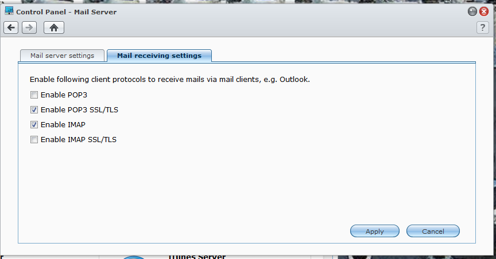Image resolution: width=496 pixels, height=259 pixels.
Task: Click the 'Control Panel - Mail Server' title
Action: click(x=67, y=12)
